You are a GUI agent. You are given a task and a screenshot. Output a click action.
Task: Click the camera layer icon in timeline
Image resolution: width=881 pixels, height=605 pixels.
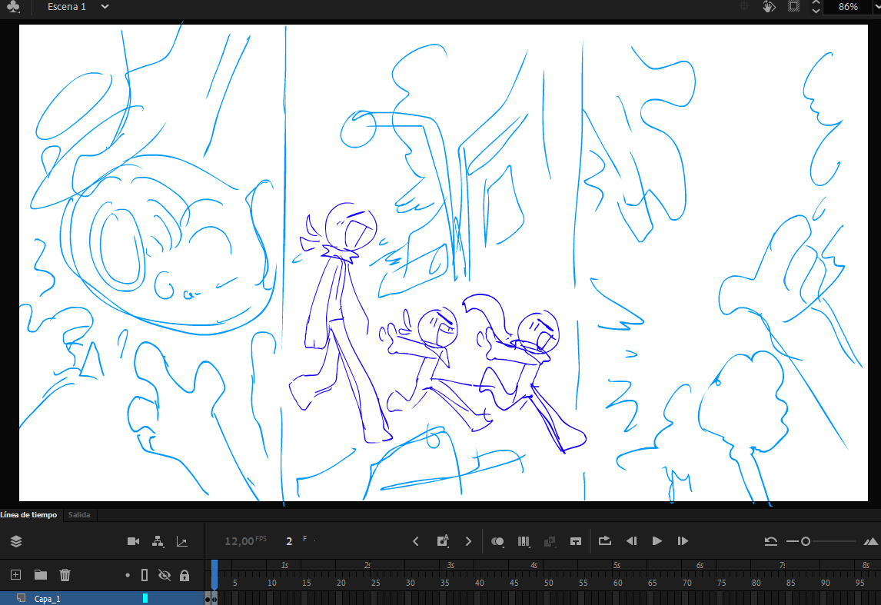(133, 541)
